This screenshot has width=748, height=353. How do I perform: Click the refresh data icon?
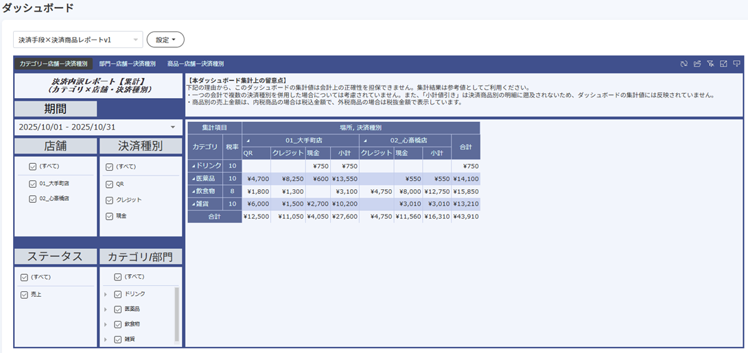(x=684, y=64)
